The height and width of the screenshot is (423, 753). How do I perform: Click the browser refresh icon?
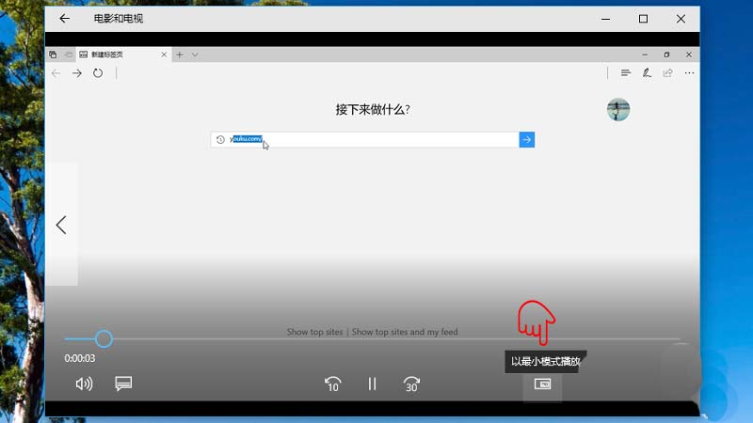98,72
